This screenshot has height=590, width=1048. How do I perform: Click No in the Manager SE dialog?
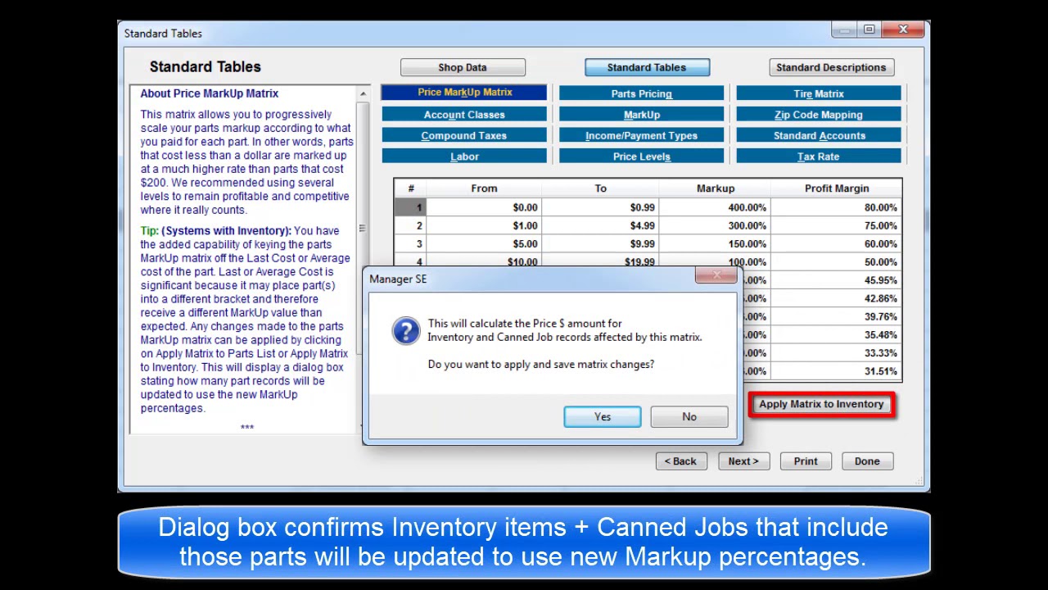(x=689, y=416)
